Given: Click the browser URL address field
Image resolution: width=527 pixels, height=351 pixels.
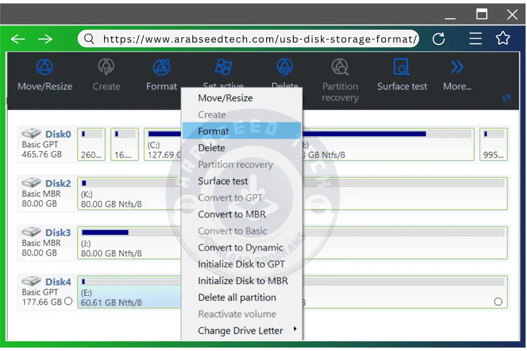Looking at the screenshot, I should pyautogui.click(x=259, y=39).
